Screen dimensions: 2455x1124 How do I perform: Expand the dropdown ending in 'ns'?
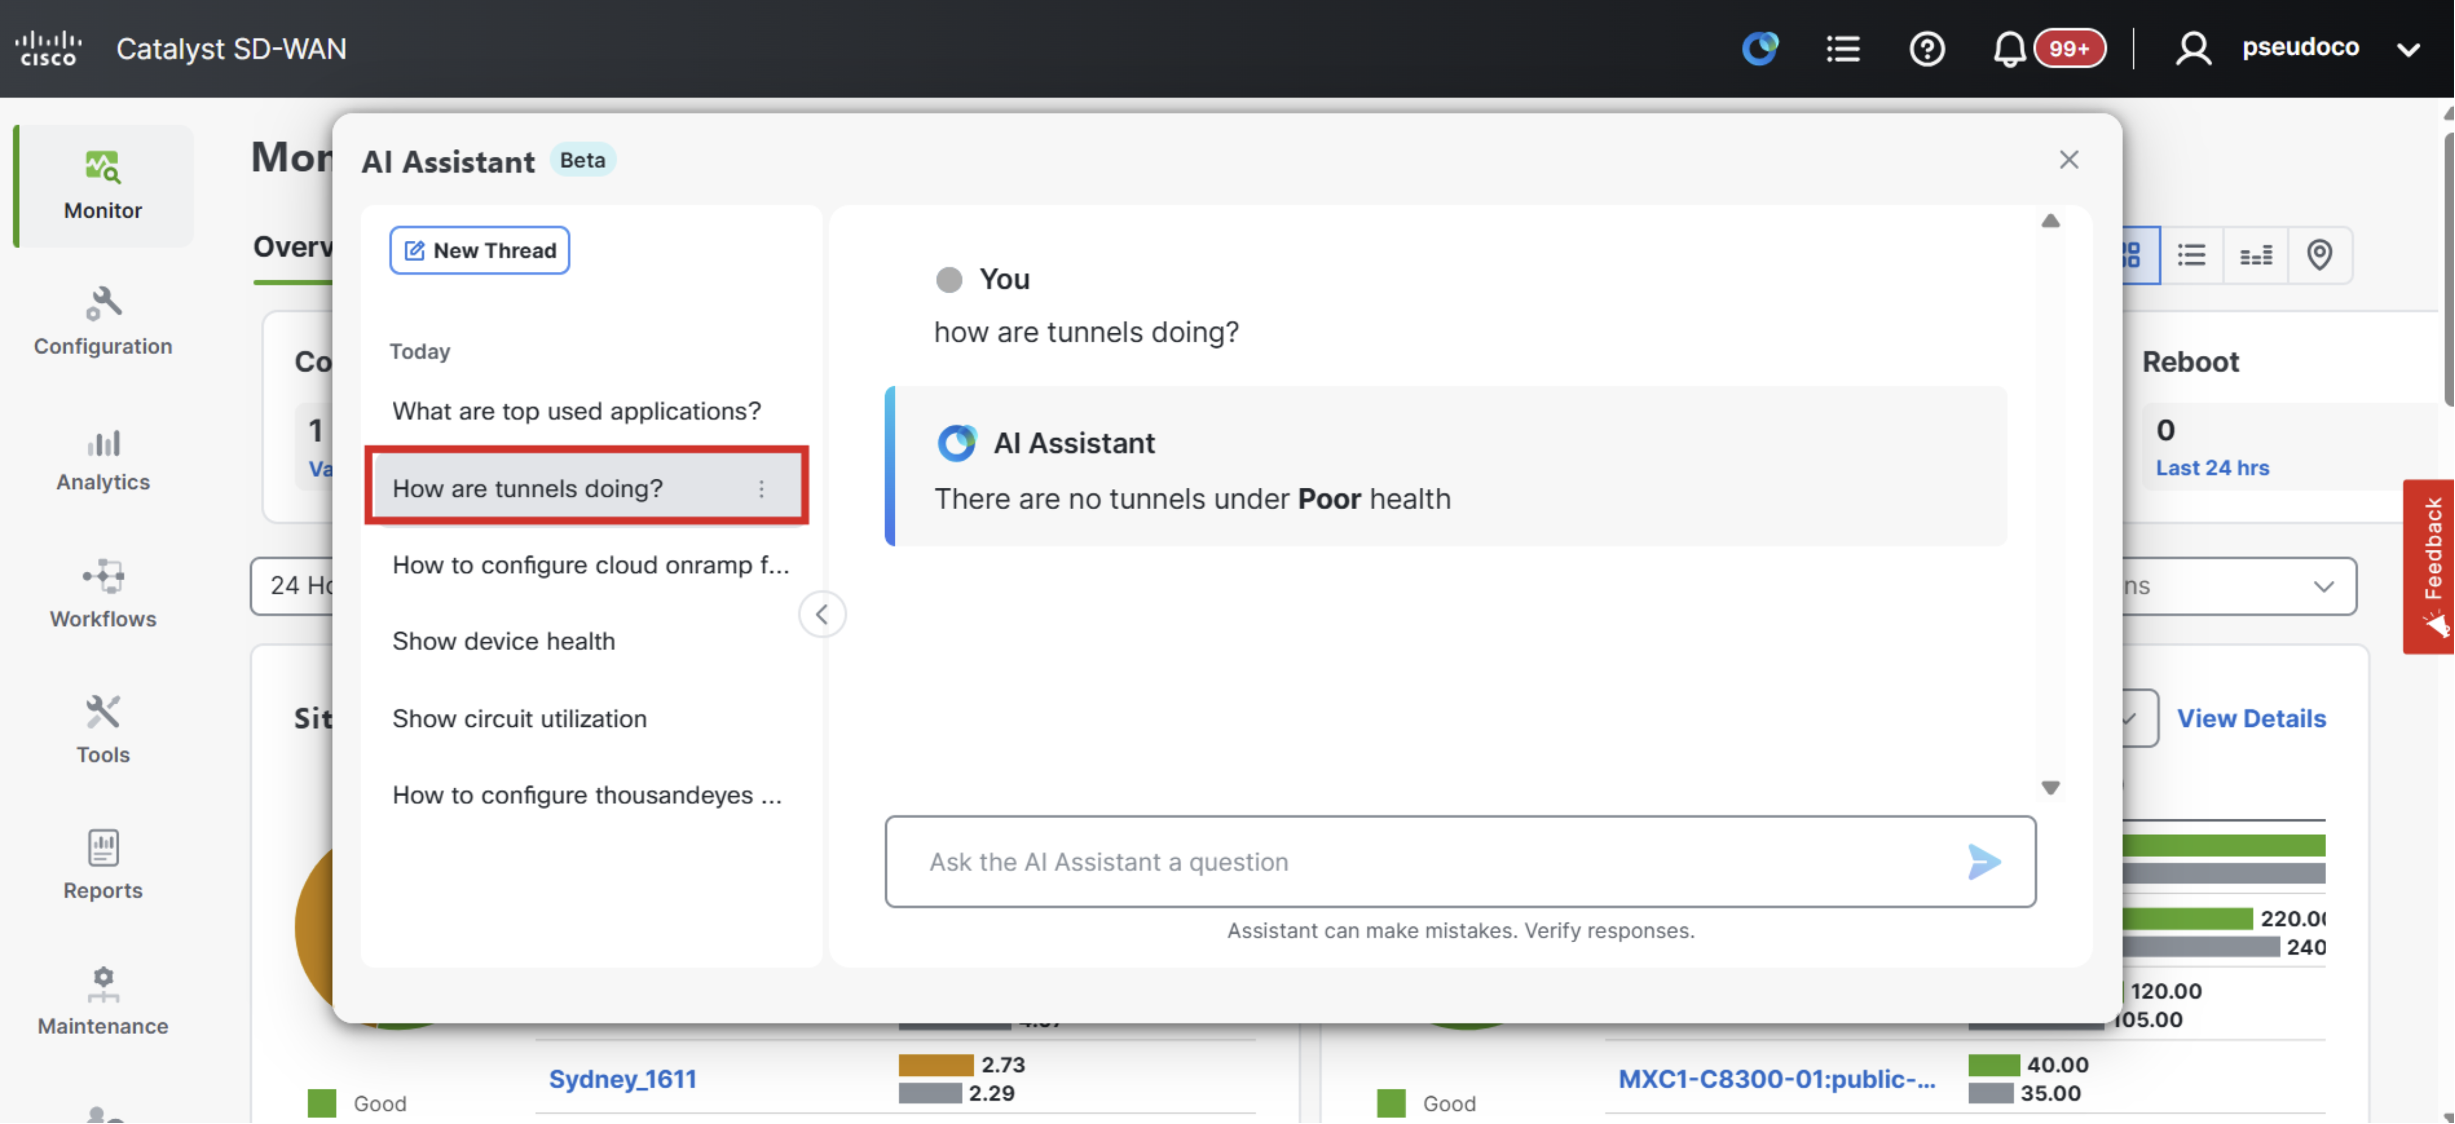[2240, 585]
